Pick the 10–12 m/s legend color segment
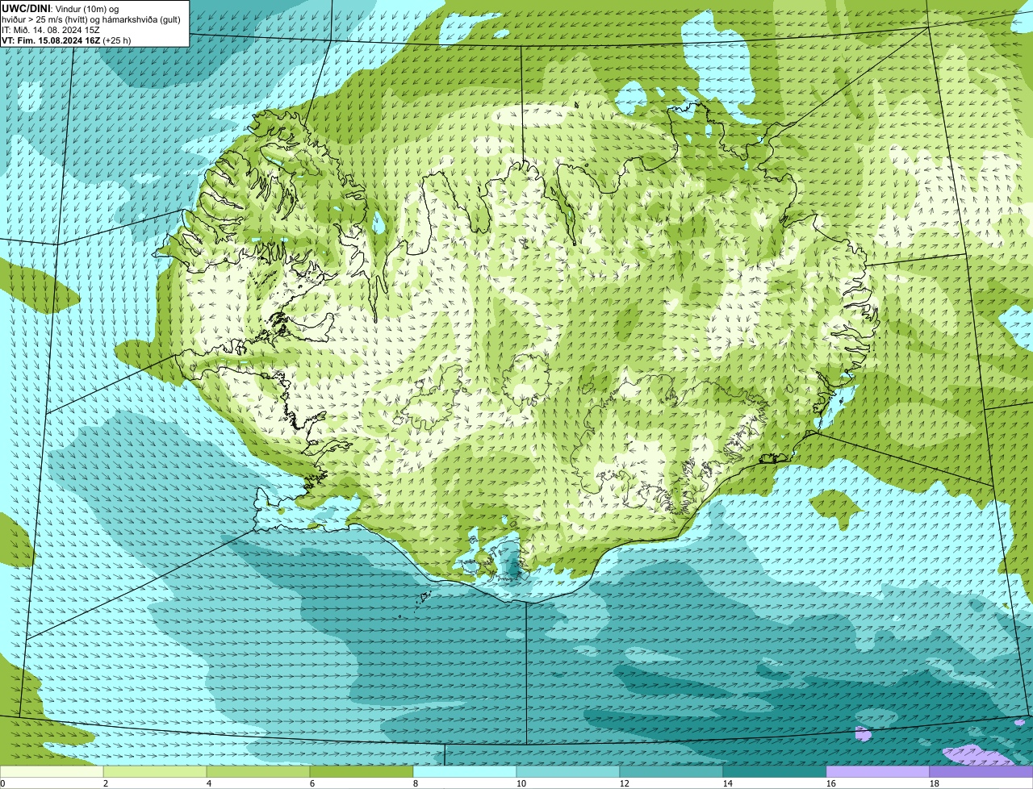 [568, 771]
